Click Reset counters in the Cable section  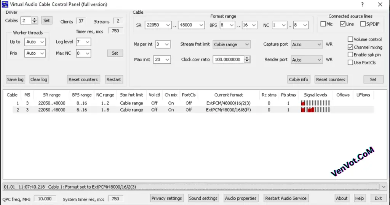(x=331, y=80)
